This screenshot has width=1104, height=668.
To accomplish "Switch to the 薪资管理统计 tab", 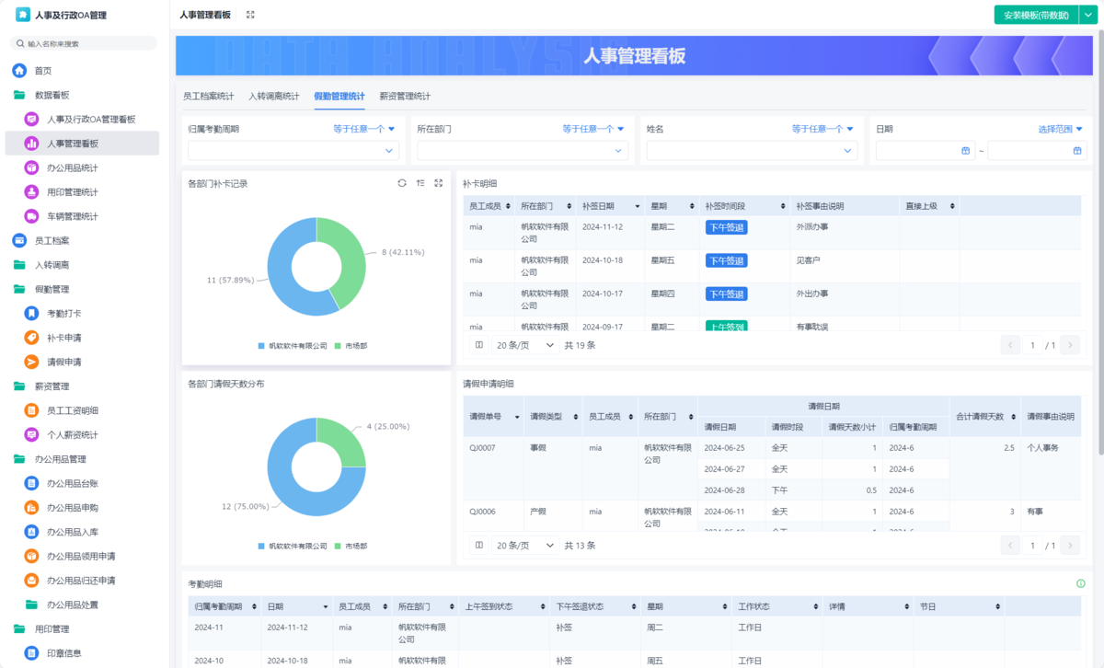I will 405,97.
